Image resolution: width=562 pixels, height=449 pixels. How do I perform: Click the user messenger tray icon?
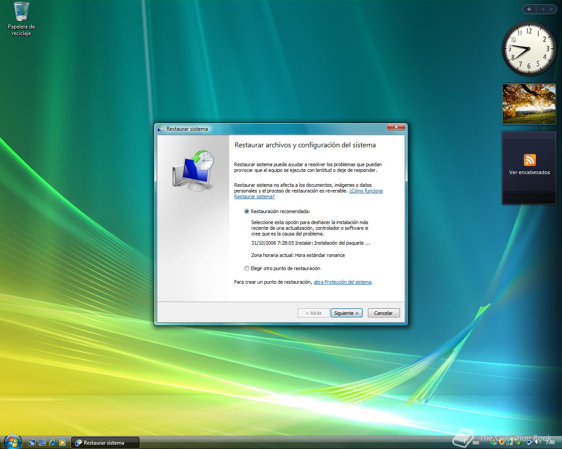[x=494, y=442]
